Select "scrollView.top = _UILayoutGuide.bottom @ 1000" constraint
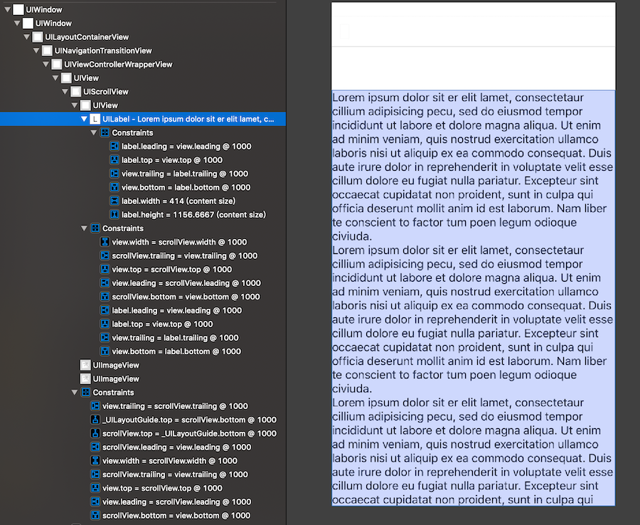 coord(189,433)
